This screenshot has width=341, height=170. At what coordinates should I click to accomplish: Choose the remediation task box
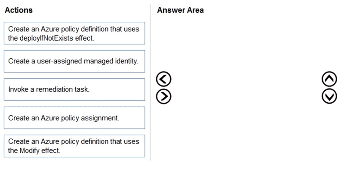(74, 89)
